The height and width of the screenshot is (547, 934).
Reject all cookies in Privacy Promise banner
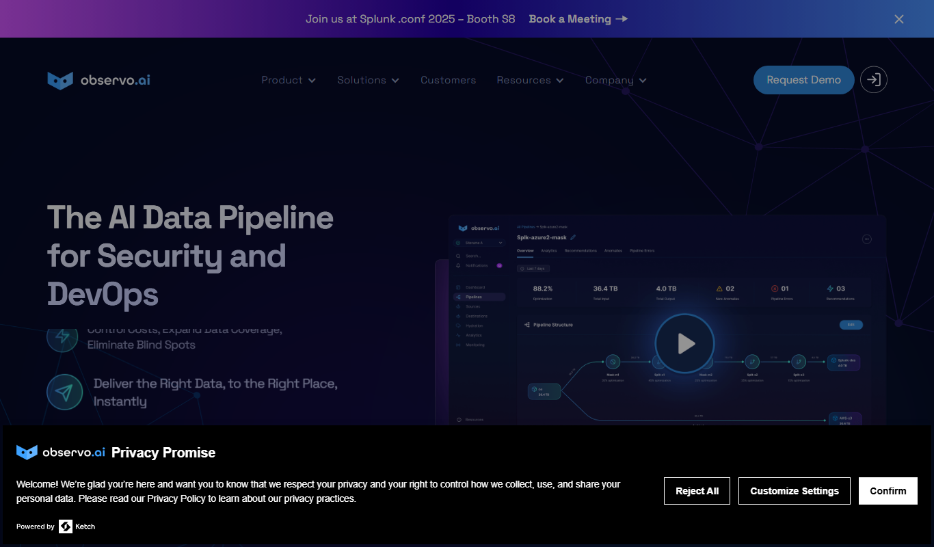(x=697, y=491)
